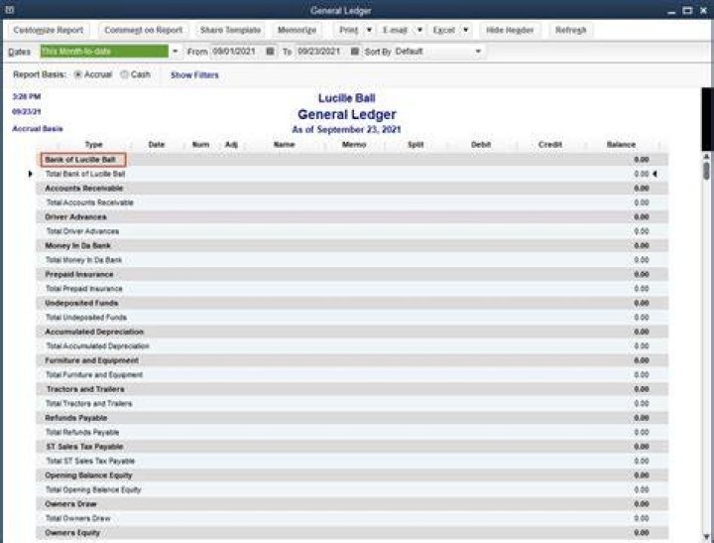Click the left arrow marker after Total Bank balance
Viewport: 714px width, 543px height.
(654, 174)
